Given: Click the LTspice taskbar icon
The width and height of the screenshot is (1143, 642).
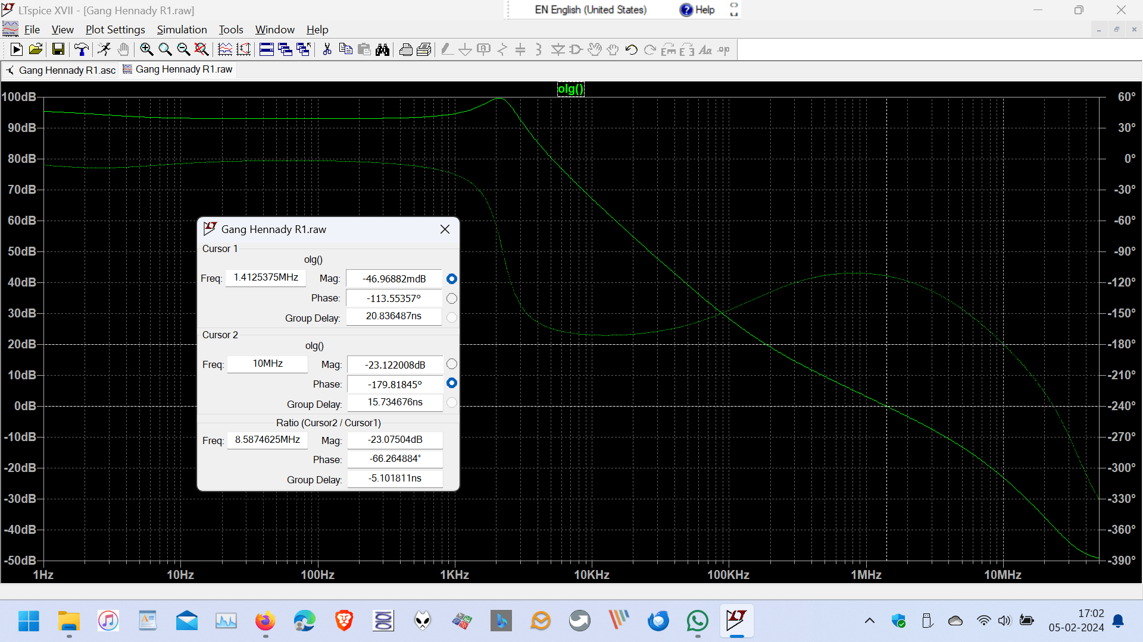Looking at the screenshot, I should click(736, 621).
